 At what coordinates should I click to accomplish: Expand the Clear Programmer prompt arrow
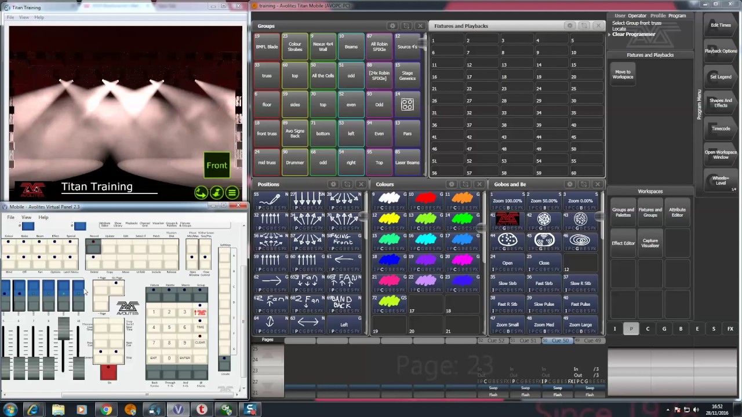click(x=609, y=34)
